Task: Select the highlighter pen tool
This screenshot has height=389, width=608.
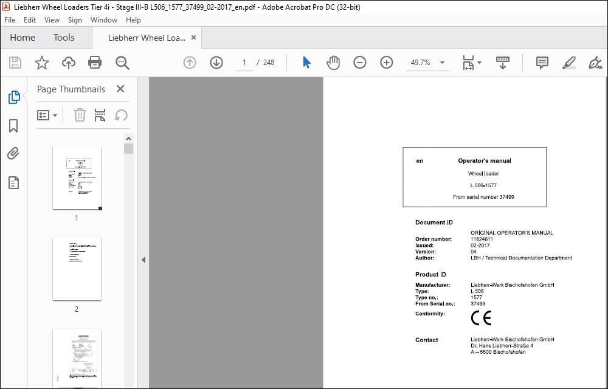Action: (569, 63)
